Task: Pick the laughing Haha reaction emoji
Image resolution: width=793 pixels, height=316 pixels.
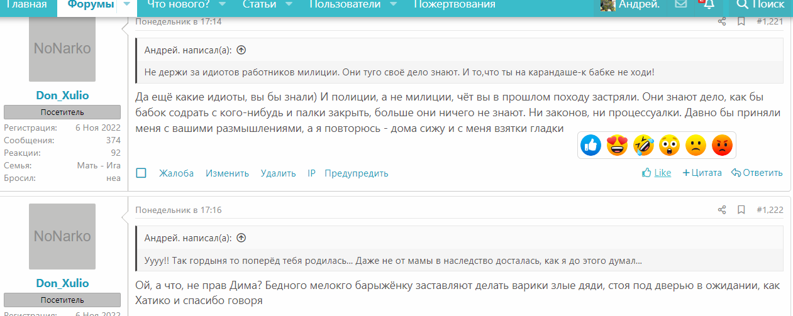Action: (x=643, y=146)
